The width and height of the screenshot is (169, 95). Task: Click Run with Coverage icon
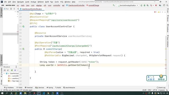(148, 5)
